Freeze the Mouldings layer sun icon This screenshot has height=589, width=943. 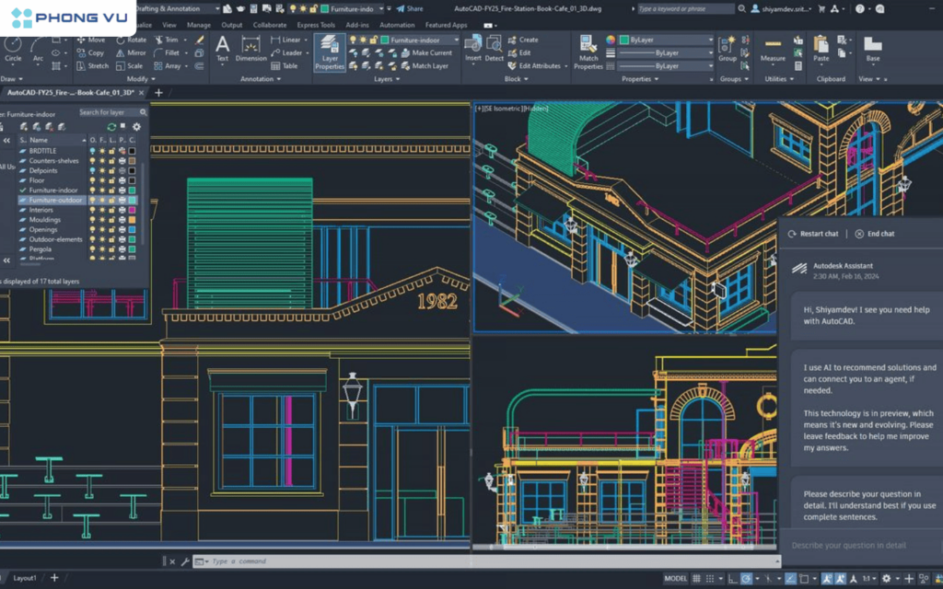click(102, 219)
